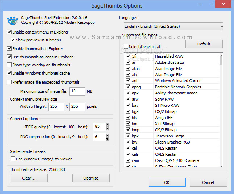Check Prefer image file embedded thumbnails
The width and height of the screenshot is (234, 194).
tap(9, 82)
